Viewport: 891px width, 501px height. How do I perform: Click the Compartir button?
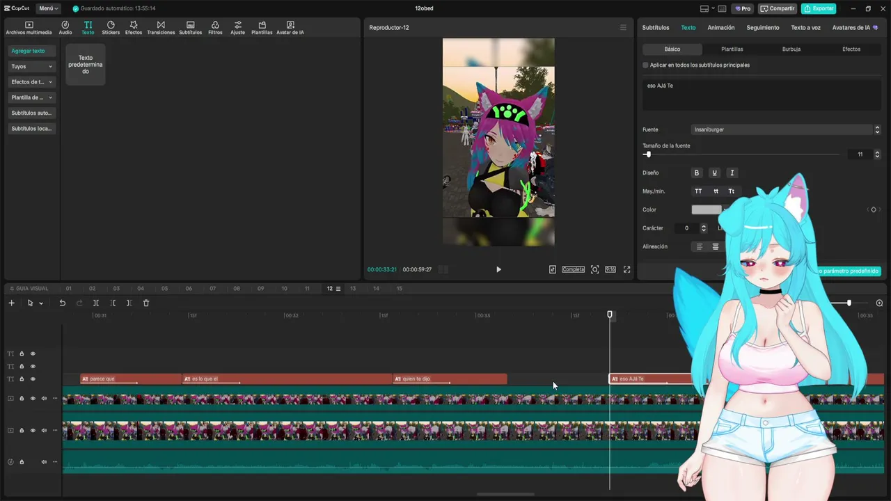[x=778, y=8]
